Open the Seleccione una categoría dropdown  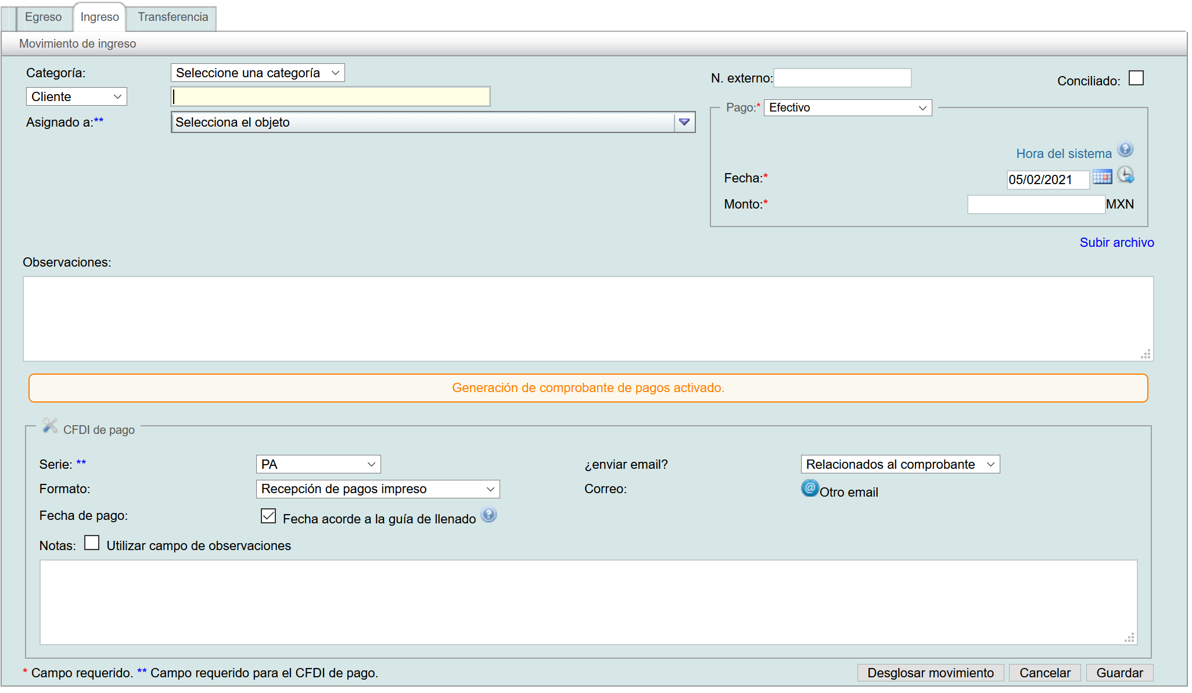click(x=257, y=73)
